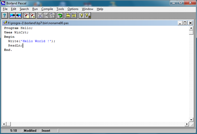Expand the Window menu

[88, 9]
